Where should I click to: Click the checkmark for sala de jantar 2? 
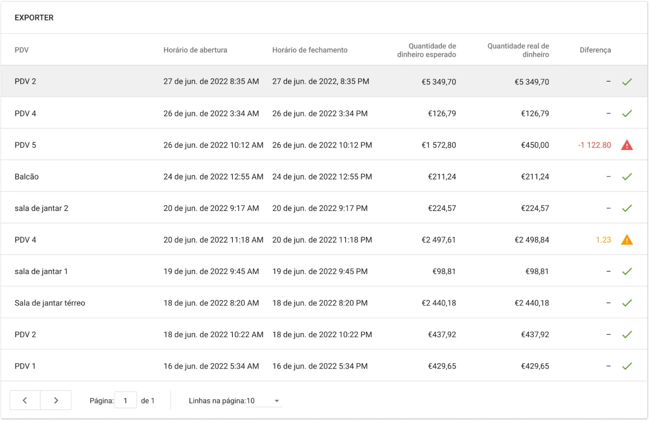626,208
